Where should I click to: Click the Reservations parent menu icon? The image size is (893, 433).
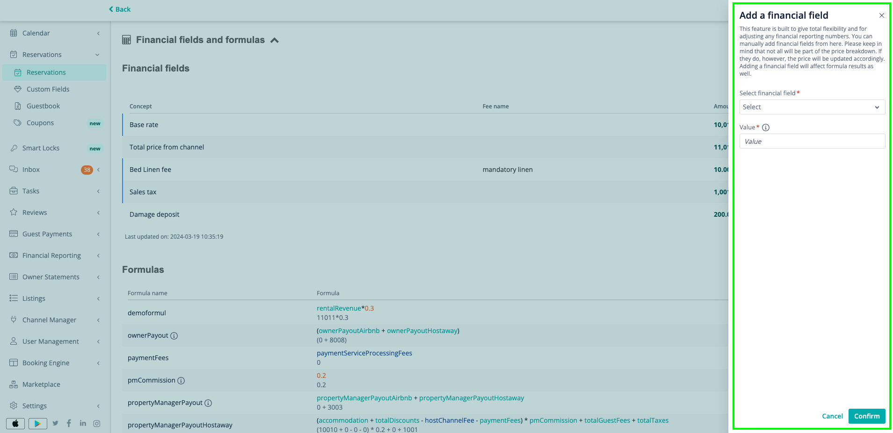point(14,55)
